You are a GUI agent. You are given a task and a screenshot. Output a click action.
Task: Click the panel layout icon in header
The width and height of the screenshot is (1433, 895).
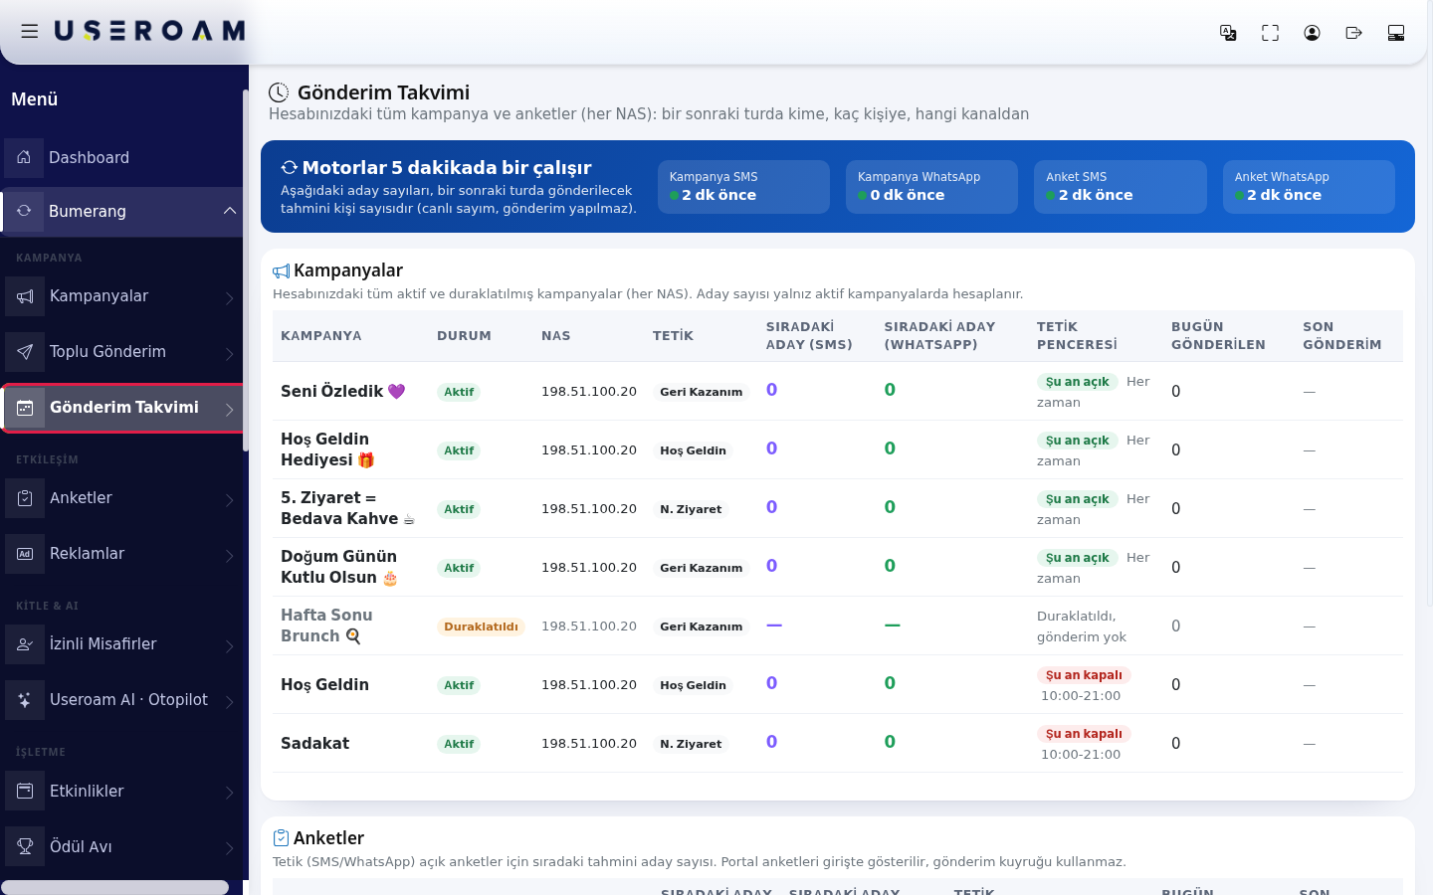click(1395, 33)
